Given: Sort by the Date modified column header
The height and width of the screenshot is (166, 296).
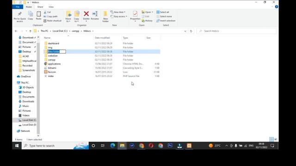Looking at the screenshot, I should (102, 38).
